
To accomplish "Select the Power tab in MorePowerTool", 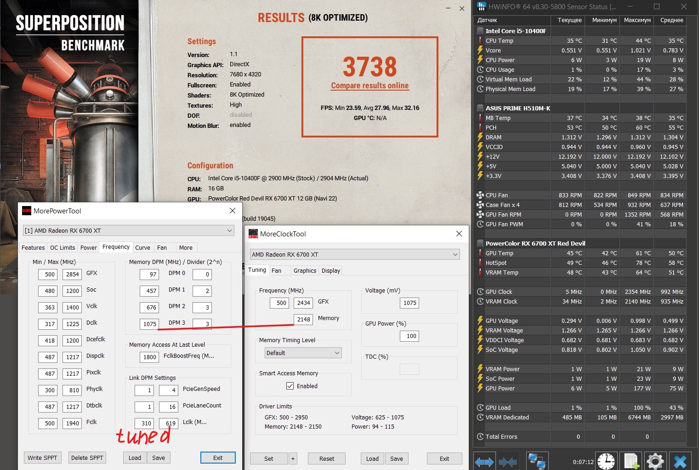I will click(x=89, y=247).
